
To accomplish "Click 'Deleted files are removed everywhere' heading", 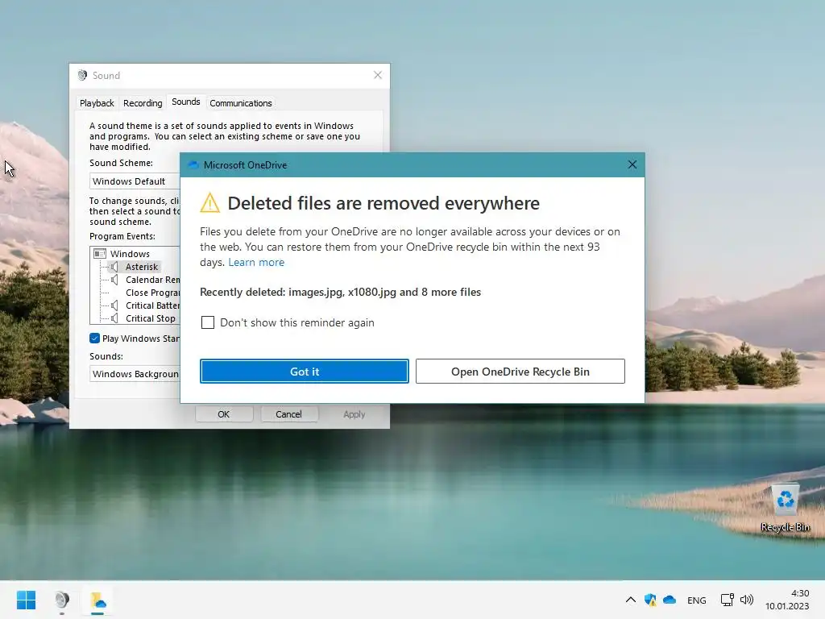I will (x=383, y=203).
